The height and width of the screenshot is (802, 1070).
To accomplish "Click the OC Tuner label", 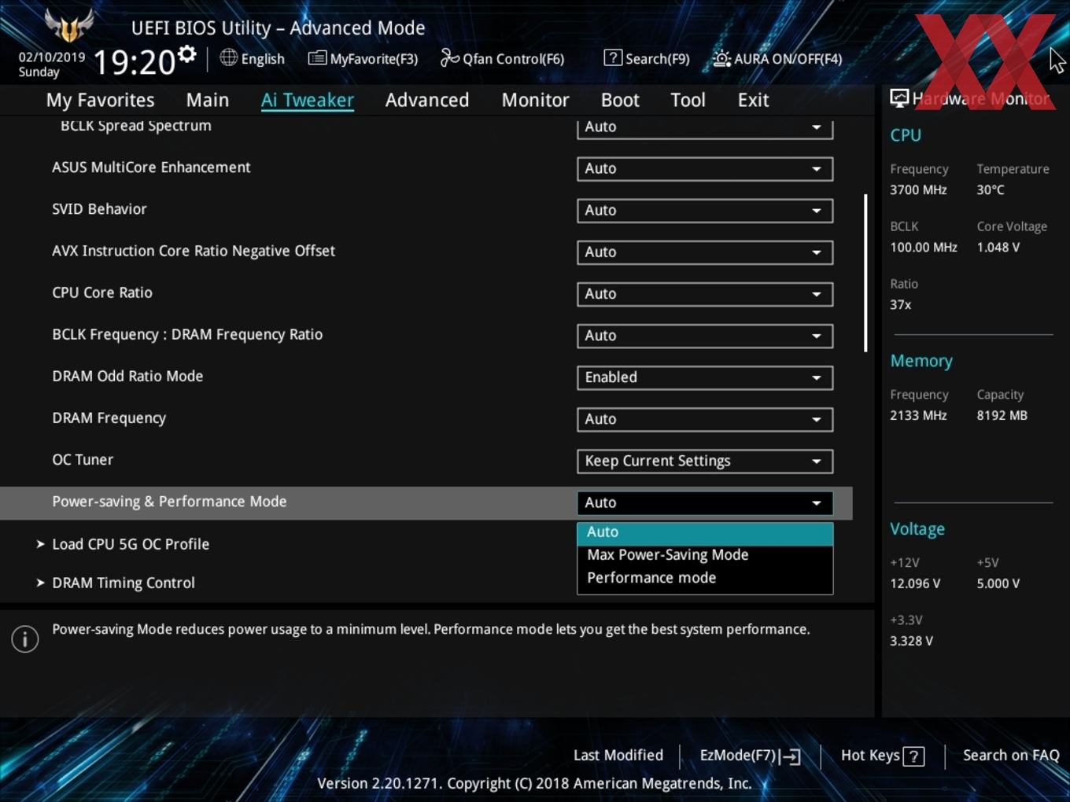I will click(83, 460).
